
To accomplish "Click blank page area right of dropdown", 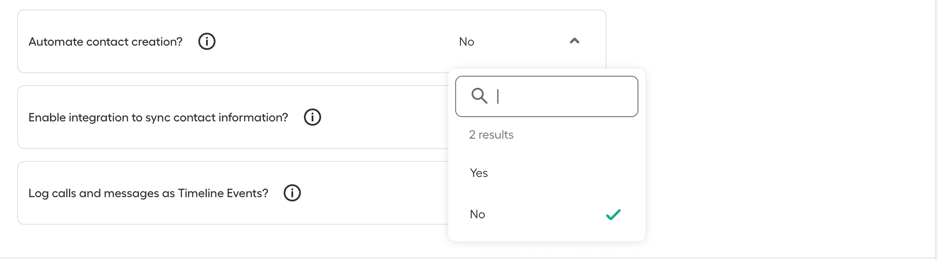I will (776, 129).
